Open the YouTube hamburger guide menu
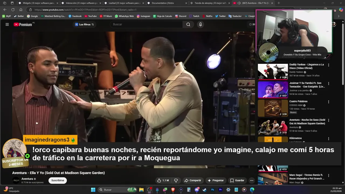Screen dimensions: 345x194 pyautogui.click(x=7, y=25)
